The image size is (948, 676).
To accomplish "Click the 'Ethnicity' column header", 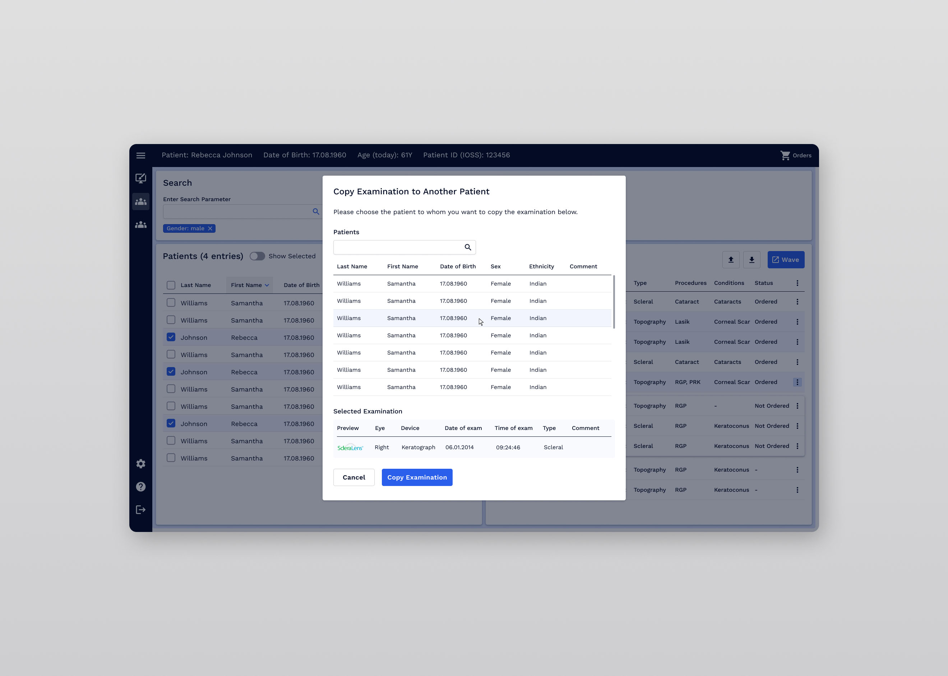I will point(541,267).
